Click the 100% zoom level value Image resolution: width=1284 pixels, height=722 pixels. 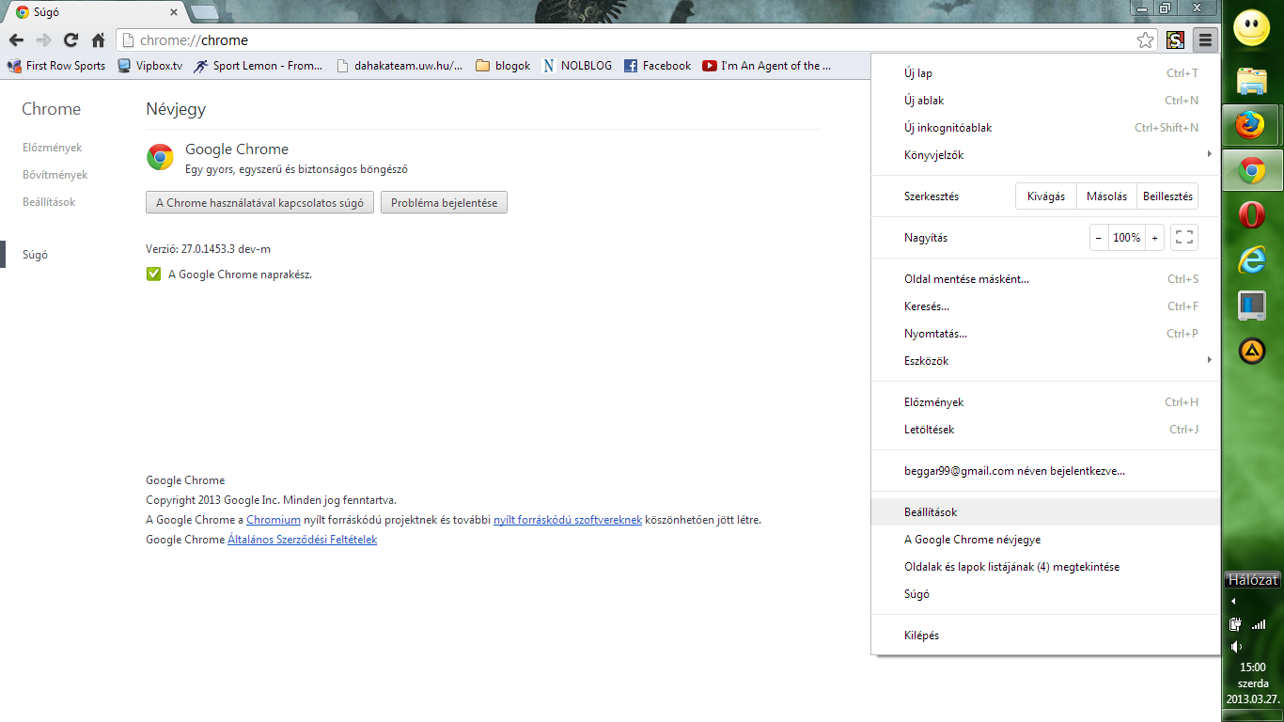point(1127,238)
